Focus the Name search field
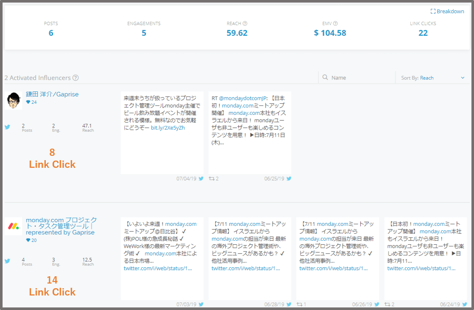Screen dimensions: 474x310 point(357,78)
